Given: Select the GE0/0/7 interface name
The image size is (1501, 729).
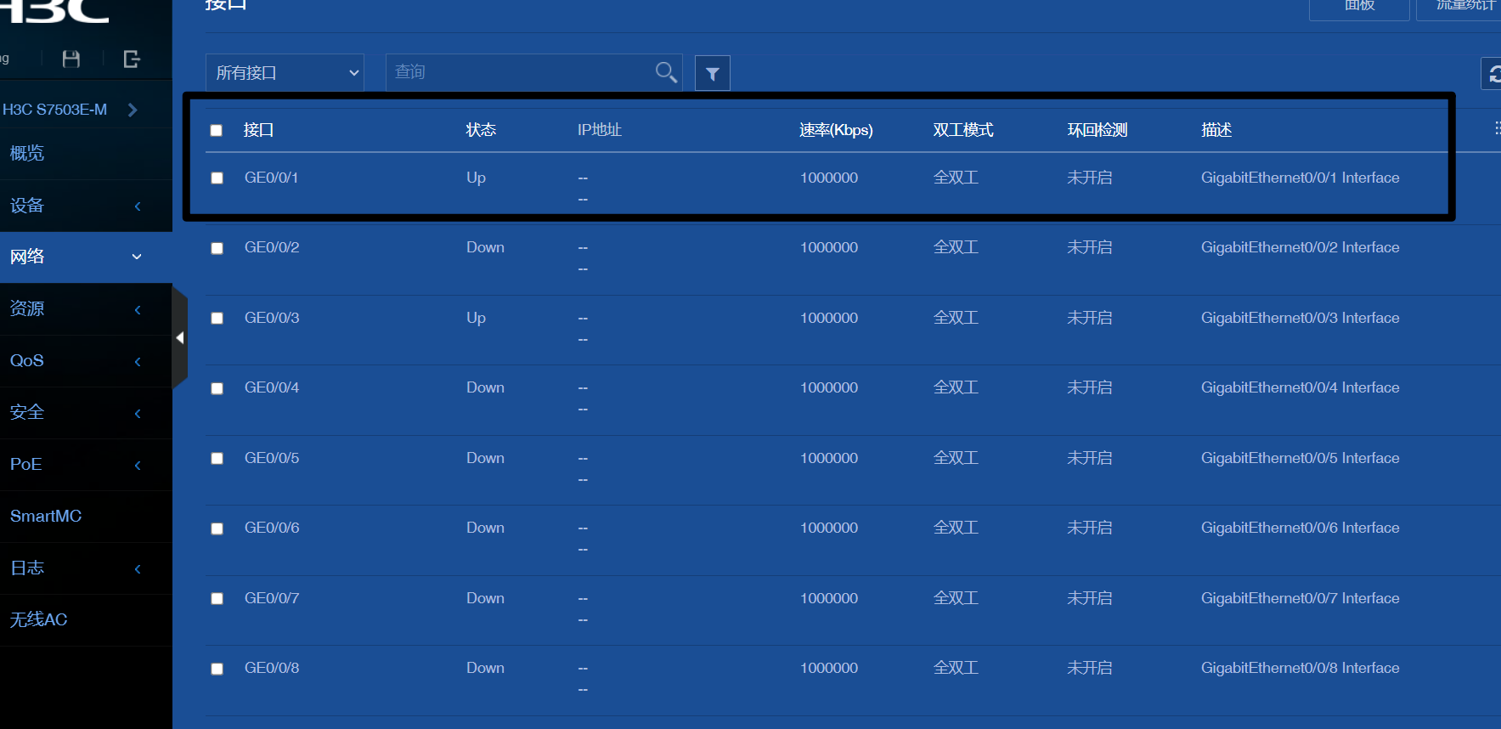Looking at the screenshot, I should coord(272,598).
